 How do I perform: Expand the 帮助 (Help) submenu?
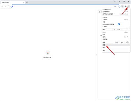pos(116,47)
